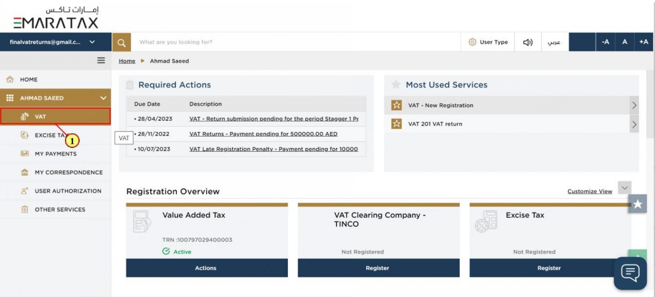The width and height of the screenshot is (655, 297).
Task: Click the EmaraTax logo
Action: pyautogui.click(x=56, y=18)
